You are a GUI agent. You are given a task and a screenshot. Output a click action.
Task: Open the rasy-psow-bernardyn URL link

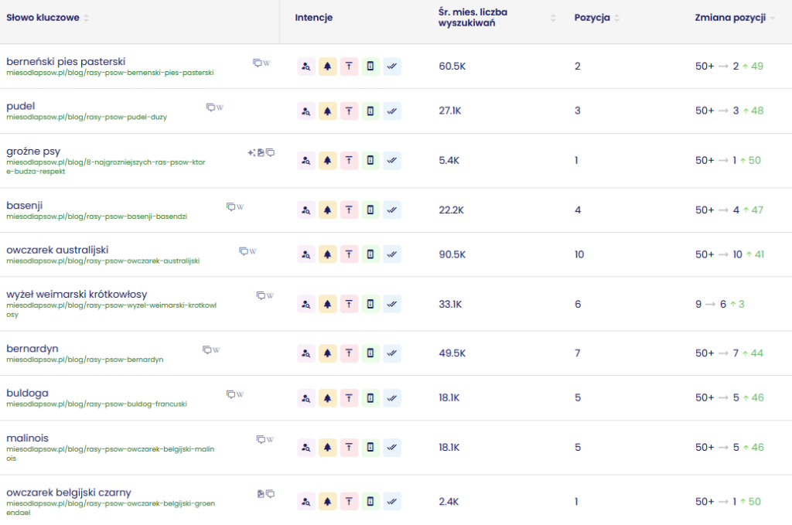(84, 360)
